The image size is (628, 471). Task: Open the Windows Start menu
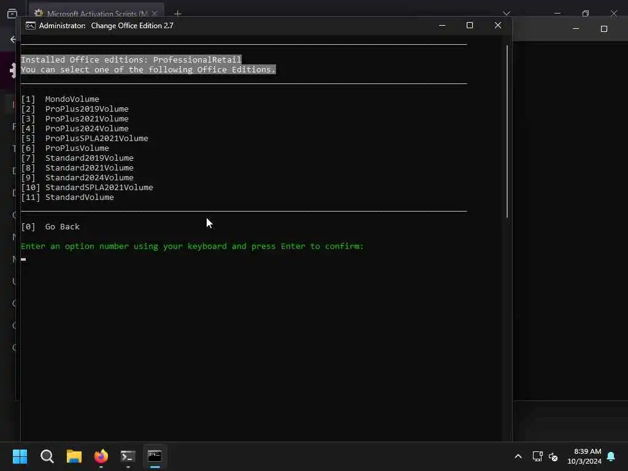point(20,456)
